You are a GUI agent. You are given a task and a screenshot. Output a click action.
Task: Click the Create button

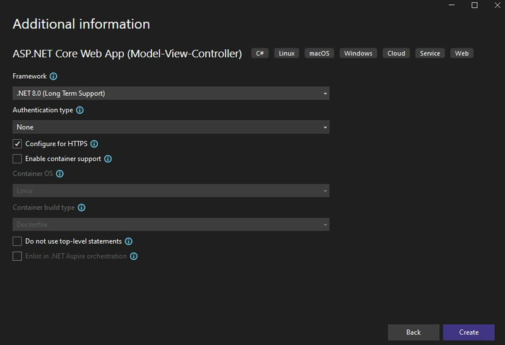pos(468,332)
